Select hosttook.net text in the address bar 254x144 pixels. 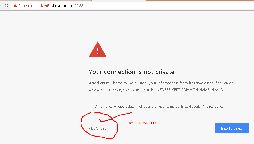tap(64, 6)
